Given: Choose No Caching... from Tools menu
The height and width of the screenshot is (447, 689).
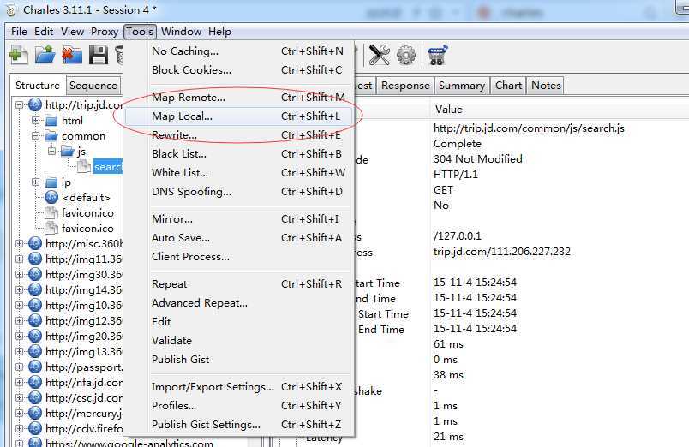Looking at the screenshot, I should (239, 51).
